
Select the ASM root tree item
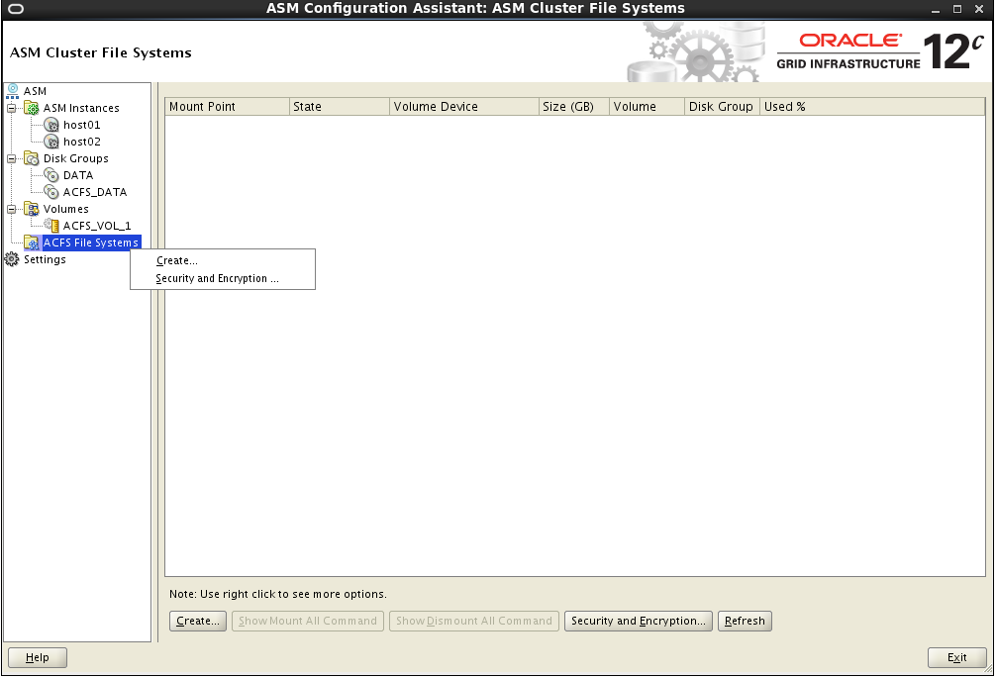click(x=35, y=91)
